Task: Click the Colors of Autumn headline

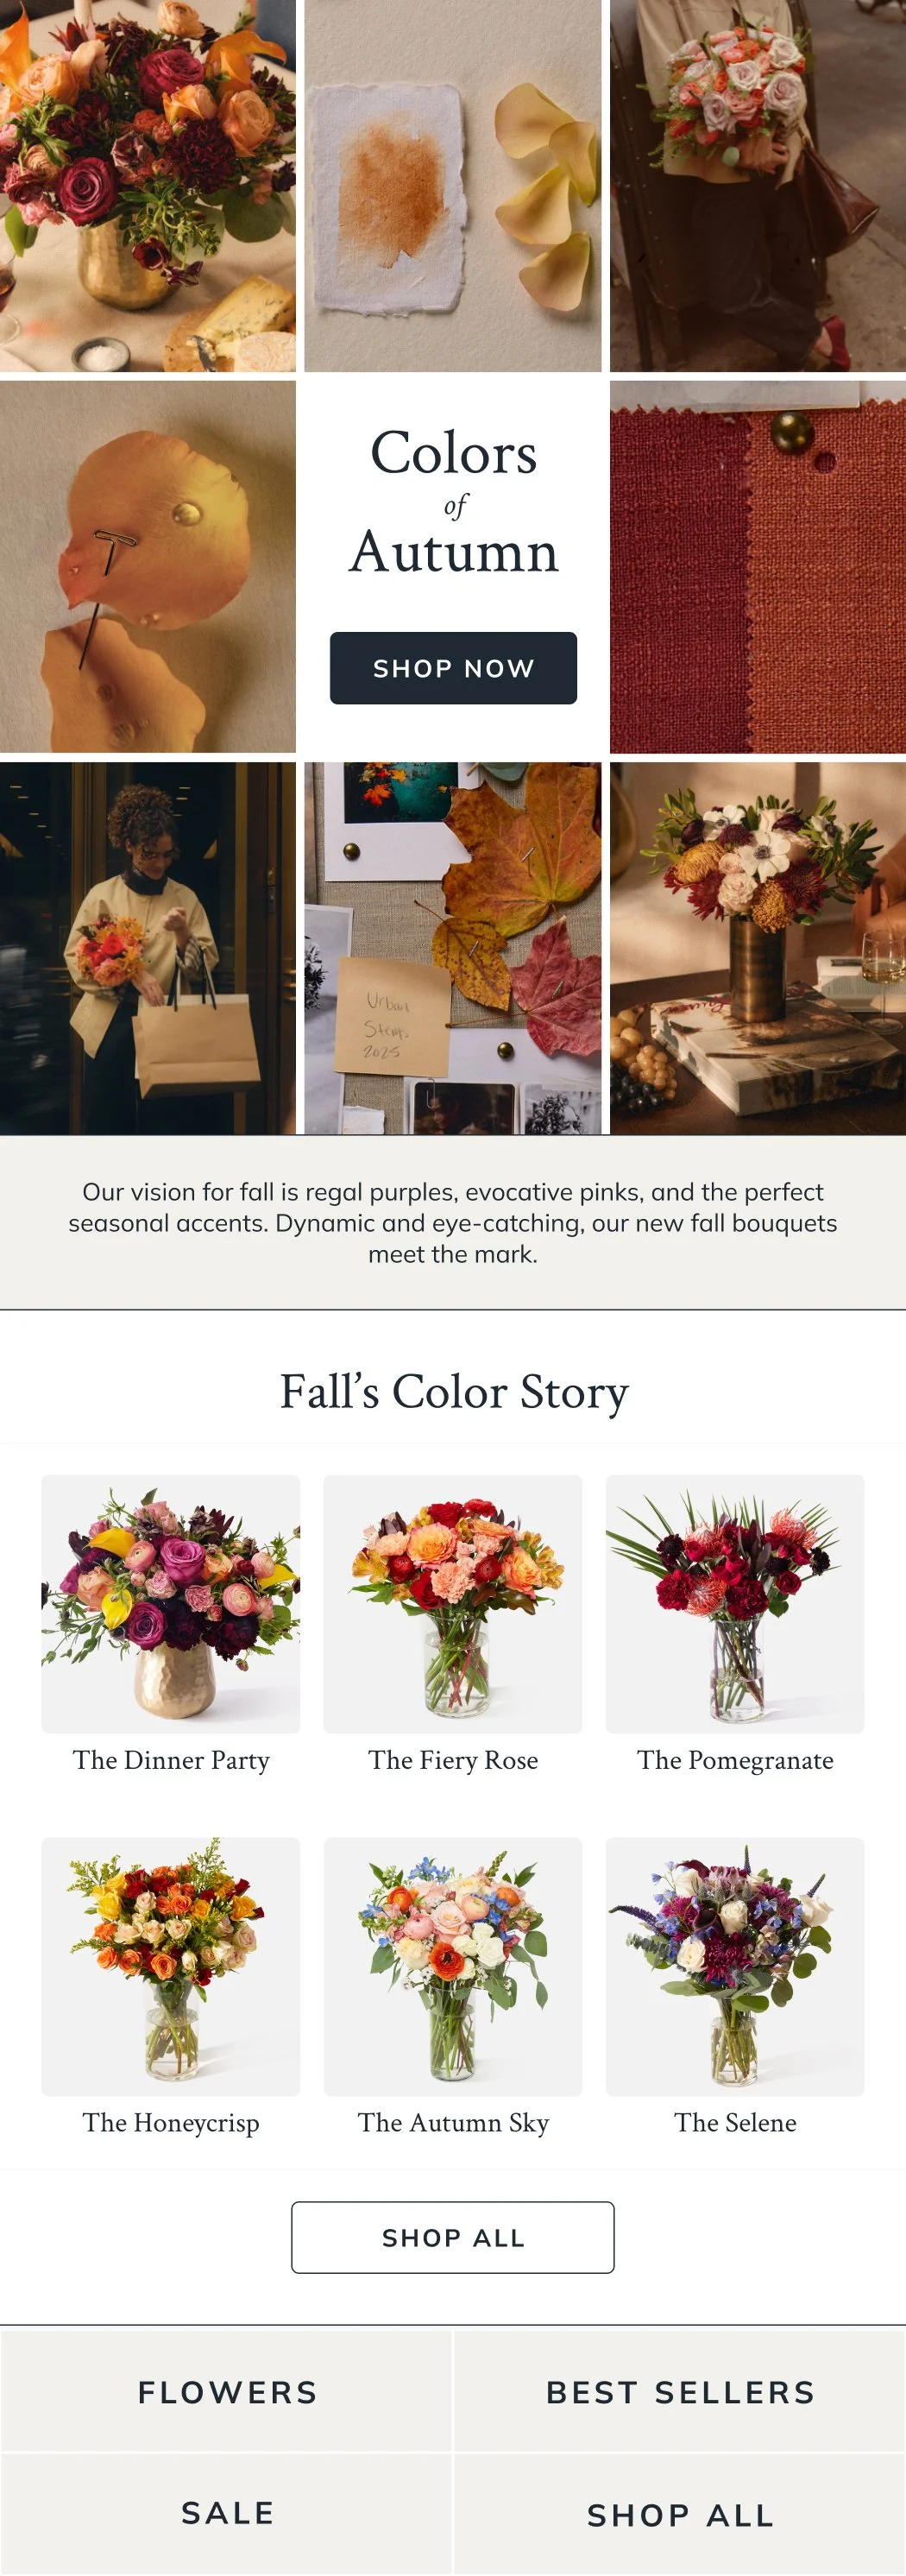Action: point(453,502)
